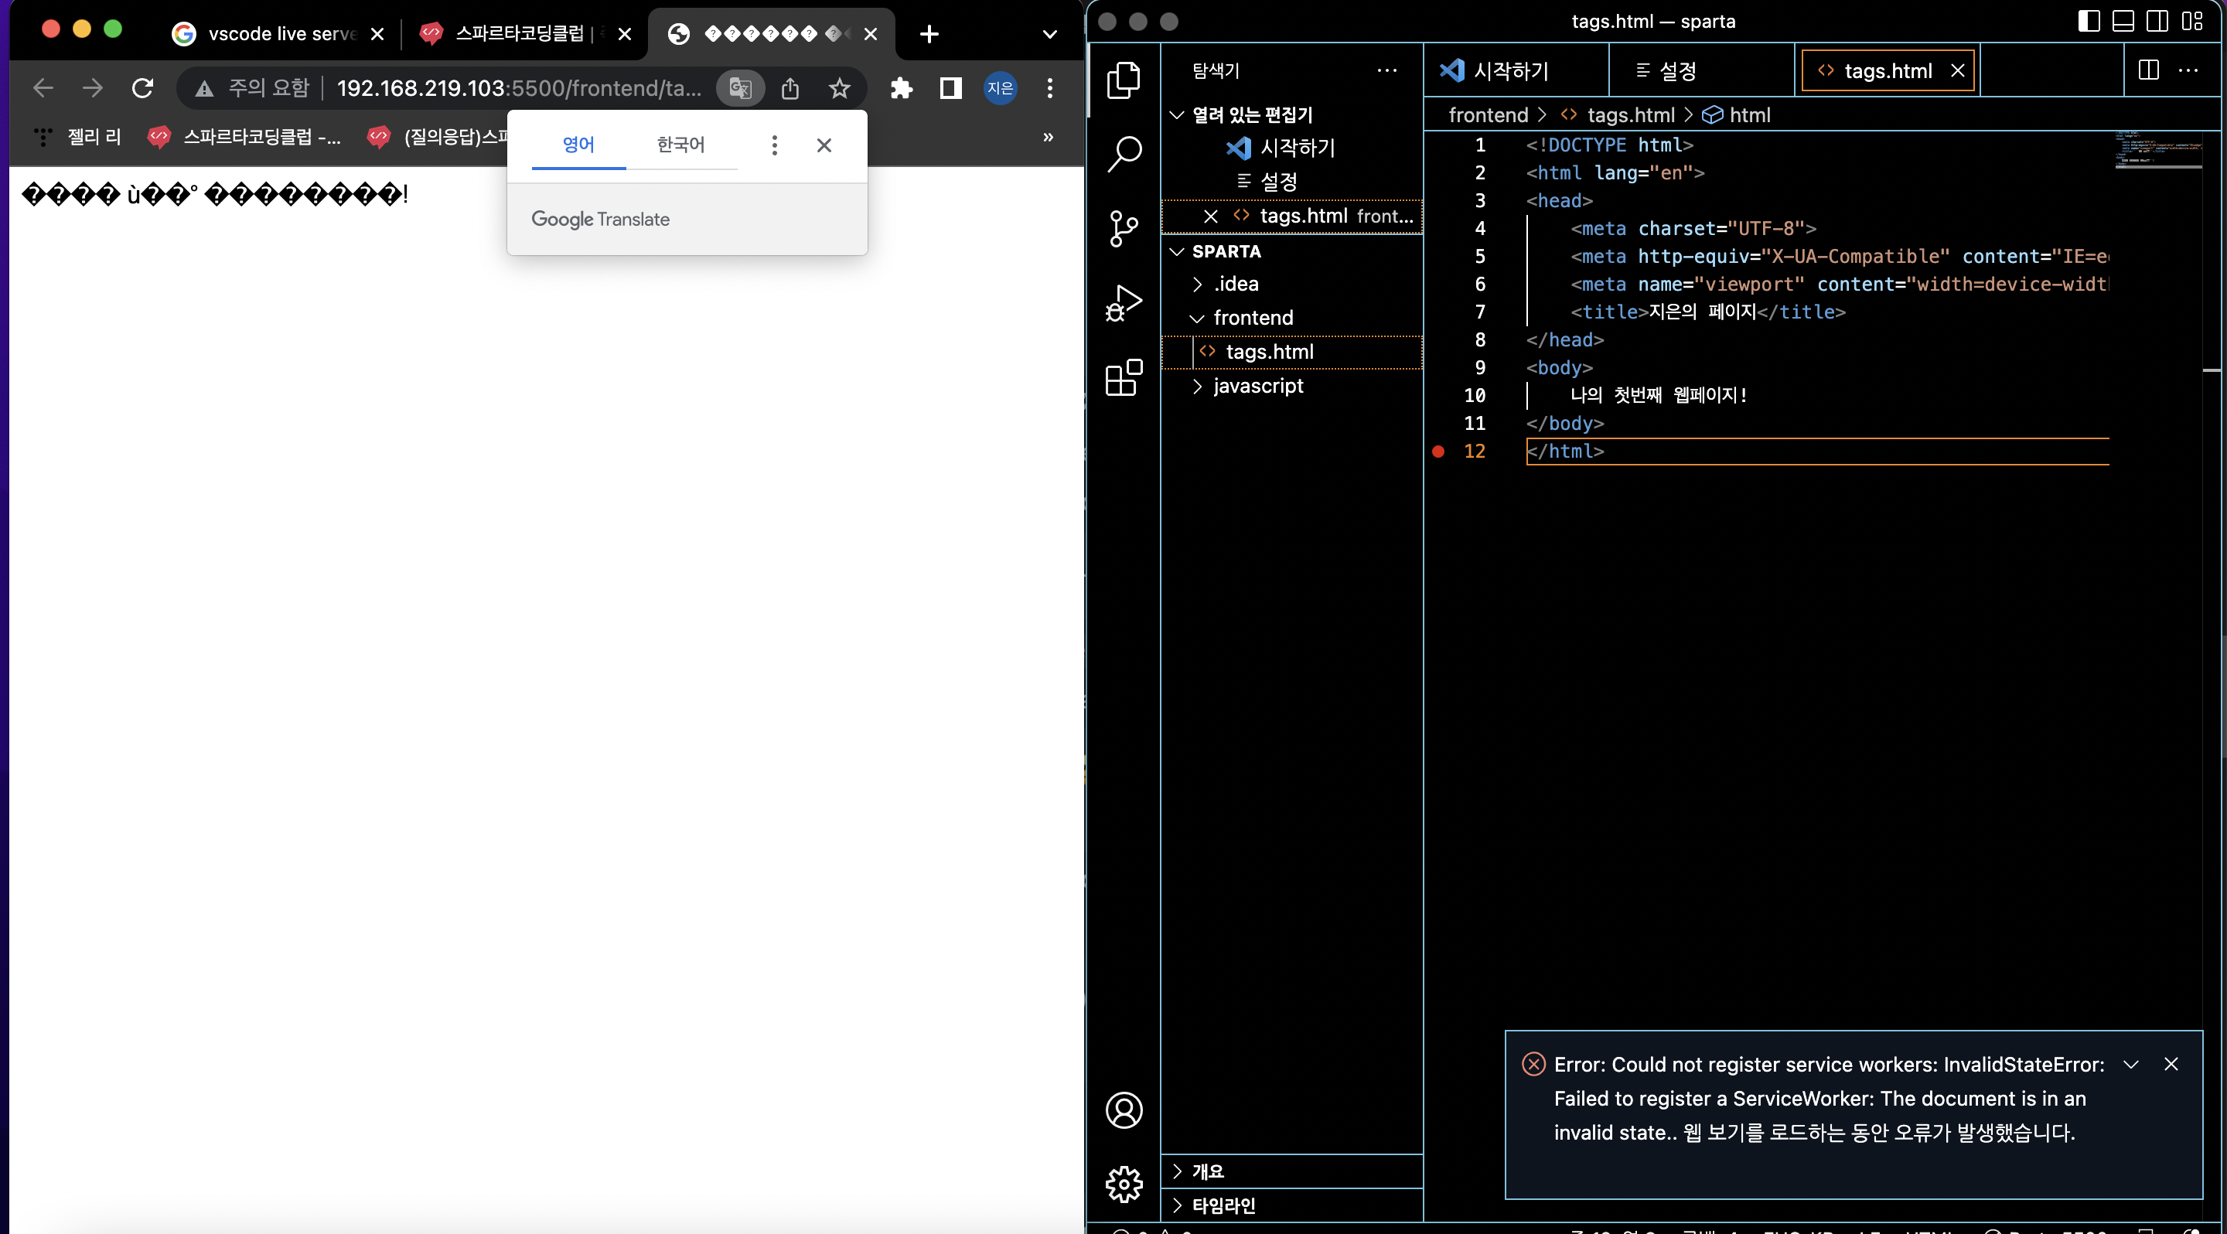
Task: Collapse the error notification chevron
Action: [x=2131, y=1064]
